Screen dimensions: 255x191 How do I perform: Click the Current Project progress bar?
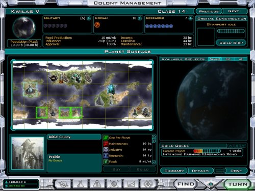point(207,151)
